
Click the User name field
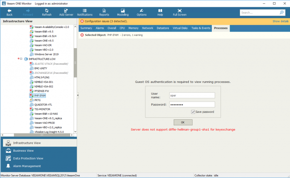click(x=192, y=96)
